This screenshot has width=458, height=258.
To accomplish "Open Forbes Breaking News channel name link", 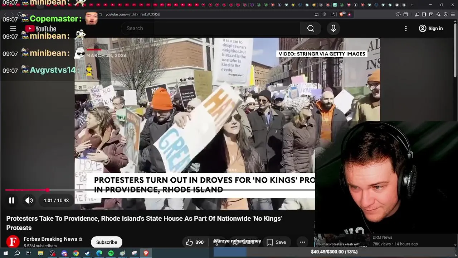I will click(x=50, y=239).
